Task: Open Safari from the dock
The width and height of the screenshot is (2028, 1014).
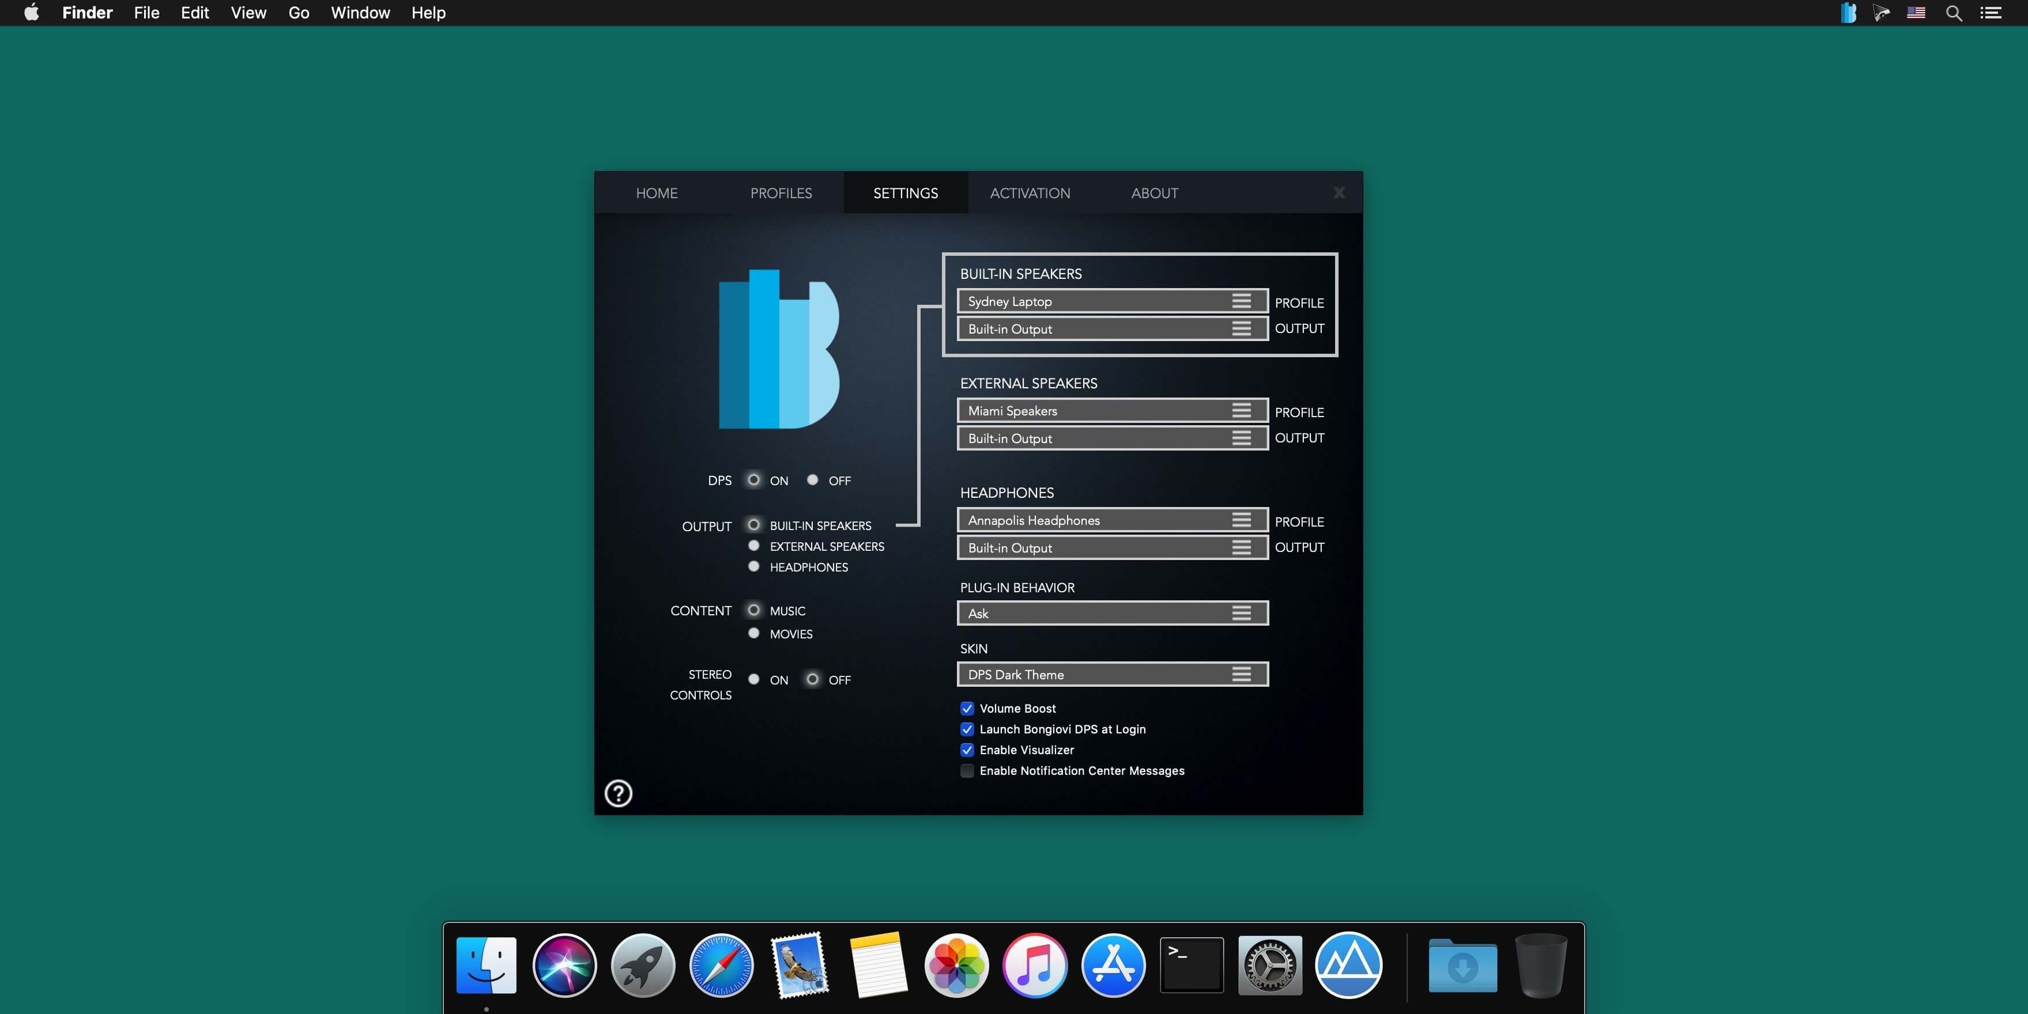Action: click(x=721, y=964)
